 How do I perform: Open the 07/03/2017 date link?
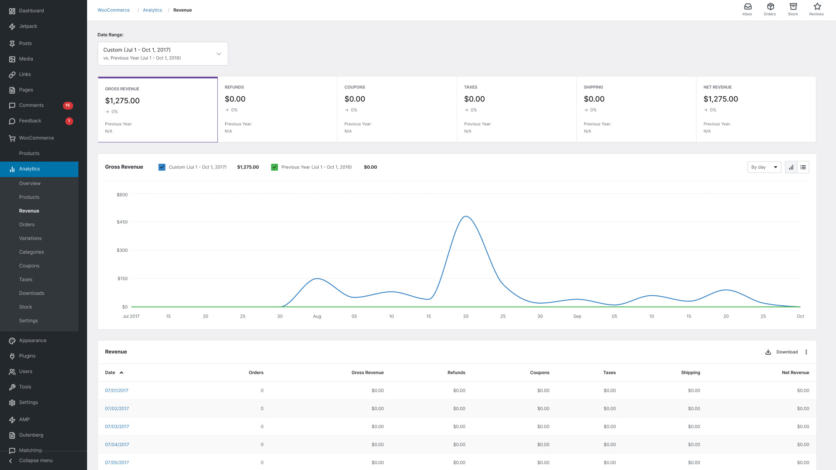point(117,427)
